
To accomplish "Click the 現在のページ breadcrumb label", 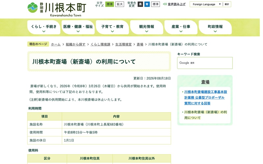I will click(38, 44).
